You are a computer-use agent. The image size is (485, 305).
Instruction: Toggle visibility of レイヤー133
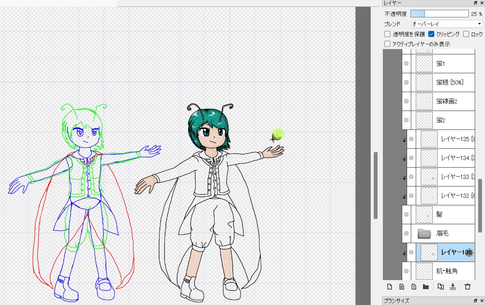pyautogui.click(x=411, y=177)
